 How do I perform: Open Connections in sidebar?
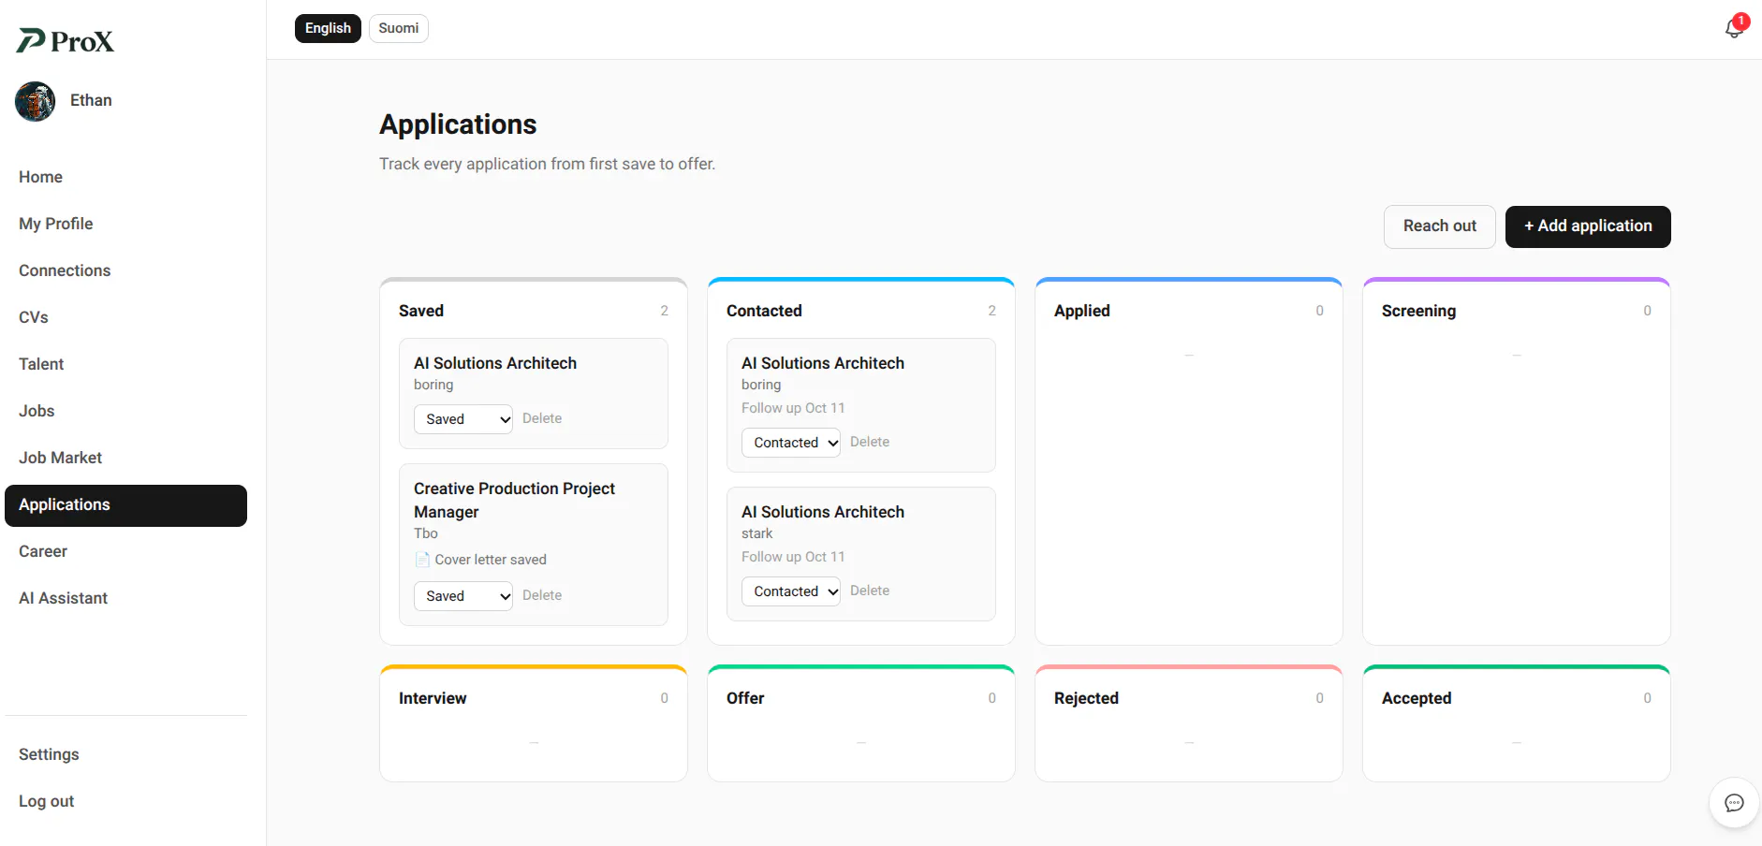point(125,270)
